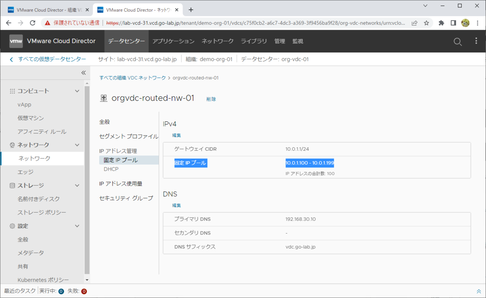Open the Chrome three-dot menu
486x298 pixels.
[477, 23]
